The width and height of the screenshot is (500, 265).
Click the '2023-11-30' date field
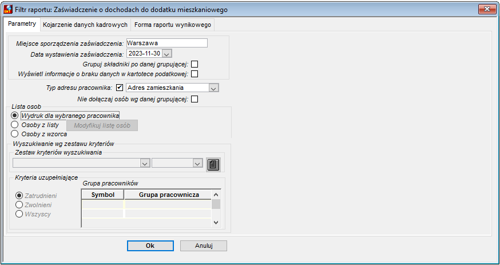145,54
